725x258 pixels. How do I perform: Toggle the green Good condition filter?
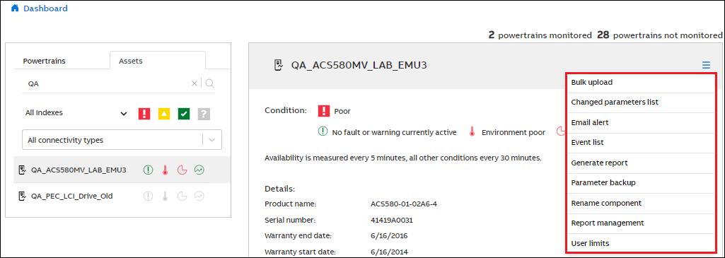(184, 113)
